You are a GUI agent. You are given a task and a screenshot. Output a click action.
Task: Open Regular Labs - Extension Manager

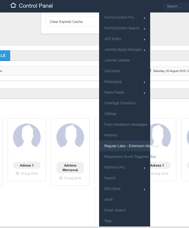[x=125, y=146]
